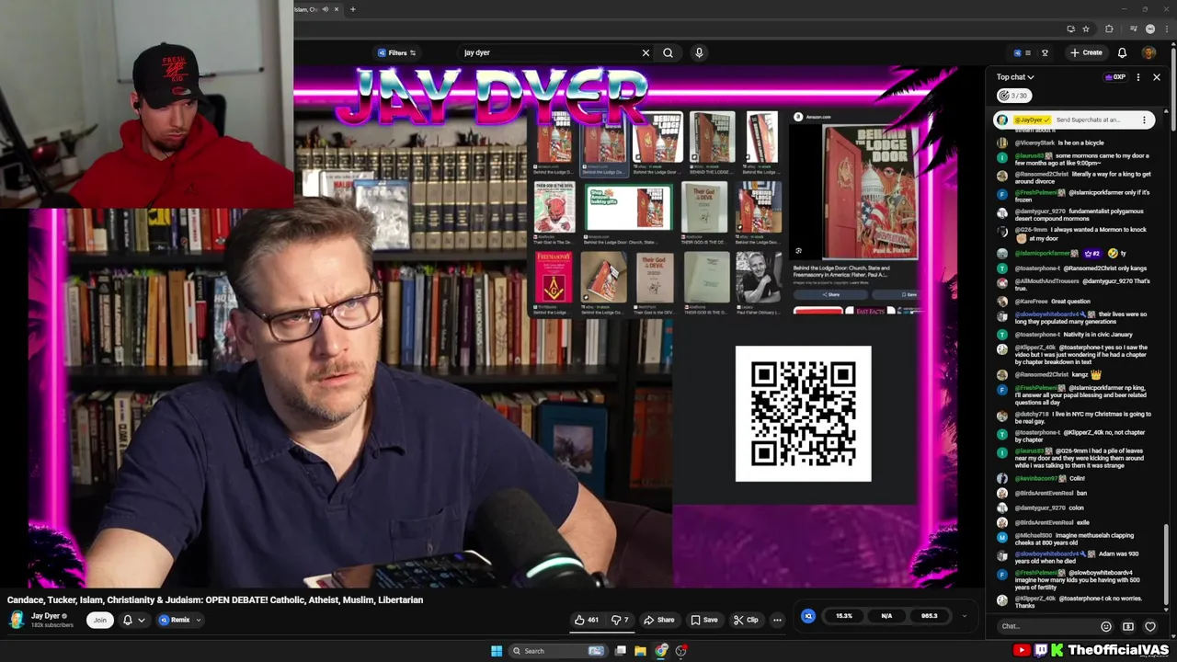Start voice search with the microphone icon
This screenshot has height=662, width=1177.
tap(699, 52)
